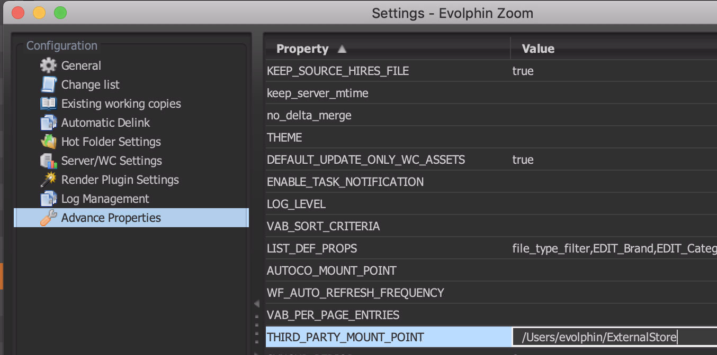Screen dimensions: 717x355
Task: Click the Server/WC Settings icon
Action: (x=48, y=161)
